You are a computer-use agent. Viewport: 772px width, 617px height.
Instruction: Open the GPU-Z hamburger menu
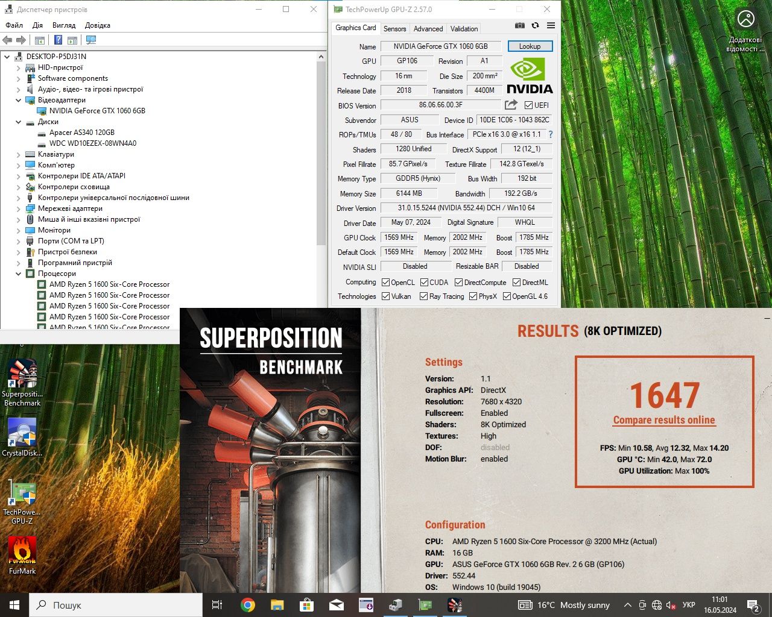click(551, 25)
